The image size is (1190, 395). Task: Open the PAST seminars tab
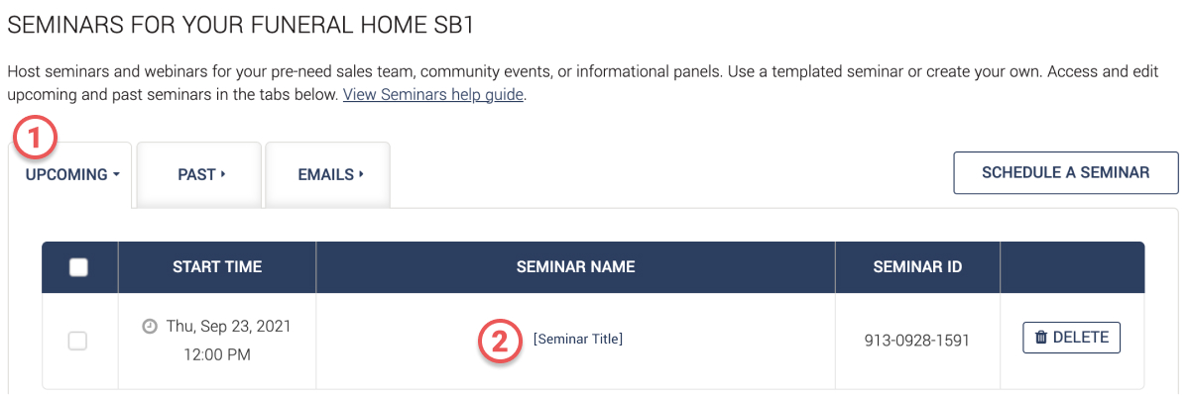click(x=198, y=174)
